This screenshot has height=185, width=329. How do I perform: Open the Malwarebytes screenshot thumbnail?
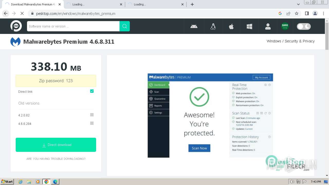coord(210,116)
